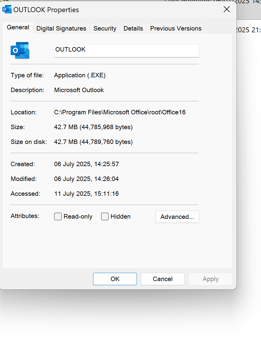Click the 42.7 MB size value
Image resolution: width=261 pixels, height=340 pixels.
(93, 127)
